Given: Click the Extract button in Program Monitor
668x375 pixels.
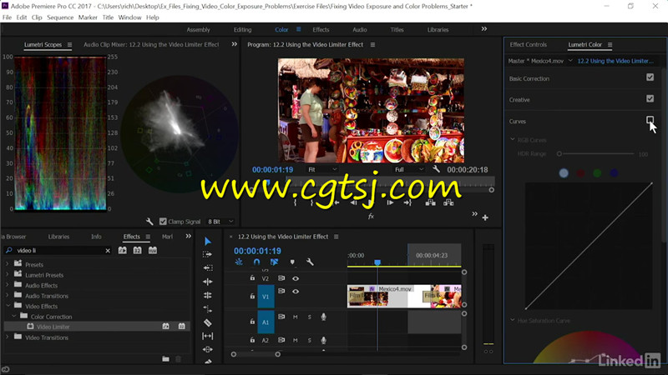Looking at the screenshot, I should point(448,202).
